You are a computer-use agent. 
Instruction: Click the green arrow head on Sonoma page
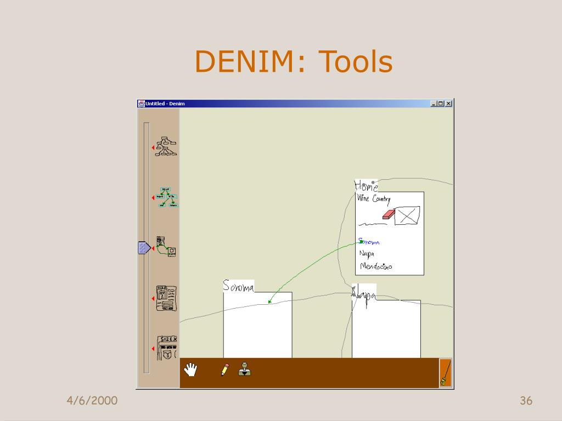[x=269, y=301]
